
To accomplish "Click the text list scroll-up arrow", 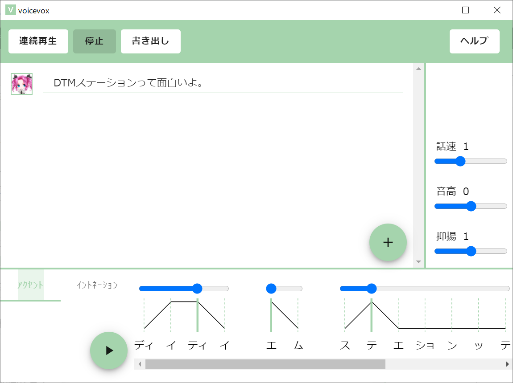I will click(418, 69).
